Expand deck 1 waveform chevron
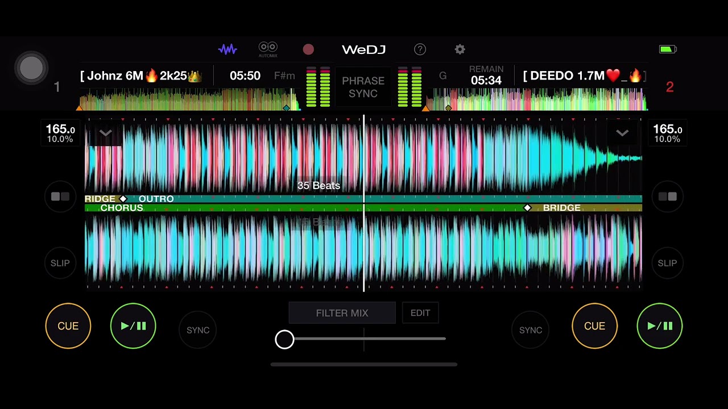Image resolution: width=728 pixels, height=409 pixels. 105,133
